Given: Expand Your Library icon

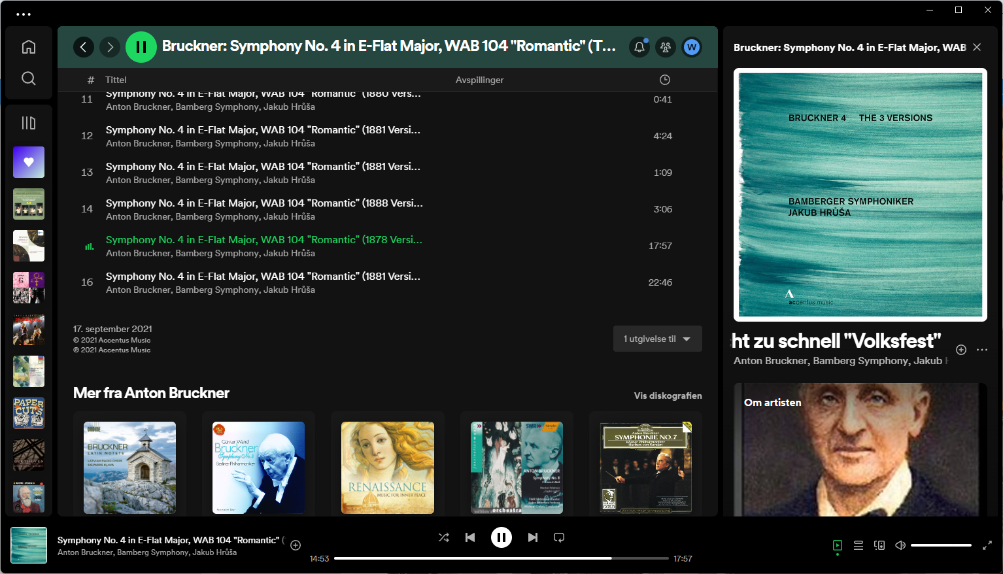Looking at the screenshot, I should (x=29, y=123).
